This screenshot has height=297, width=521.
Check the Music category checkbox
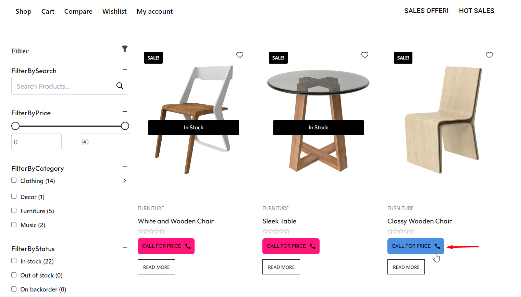[x=14, y=224]
